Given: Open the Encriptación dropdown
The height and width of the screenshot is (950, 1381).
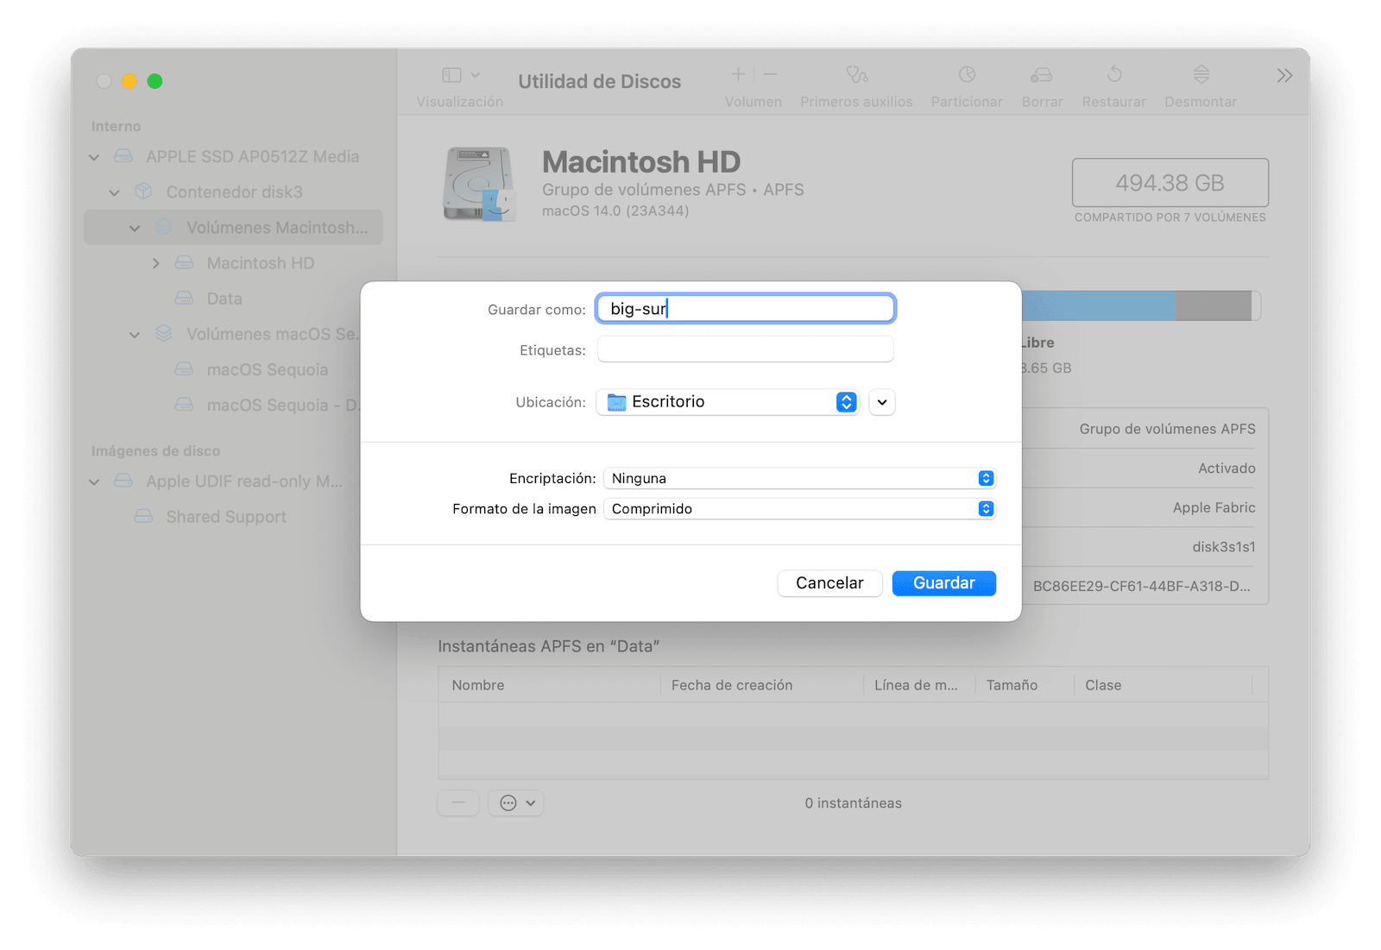Looking at the screenshot, I should pyautogui.click(x=799, y=478).
